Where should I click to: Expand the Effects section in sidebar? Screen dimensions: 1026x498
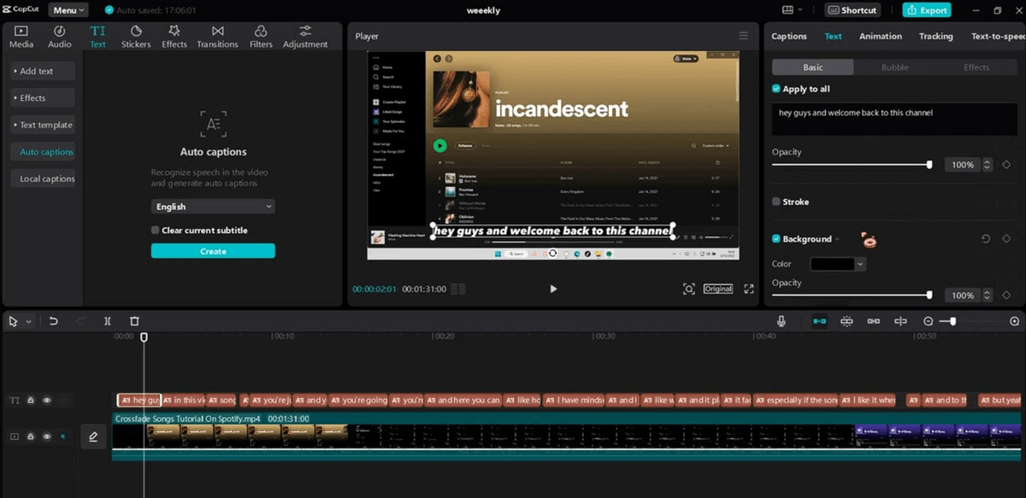click(x=44, y=97)
